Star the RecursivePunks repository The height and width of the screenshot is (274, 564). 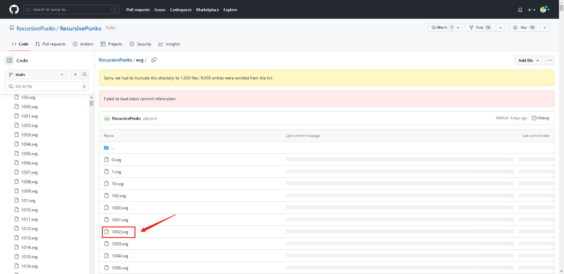click(524, 28)
